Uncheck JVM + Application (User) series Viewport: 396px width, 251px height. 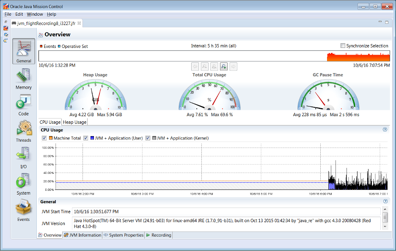pos(86,138)
